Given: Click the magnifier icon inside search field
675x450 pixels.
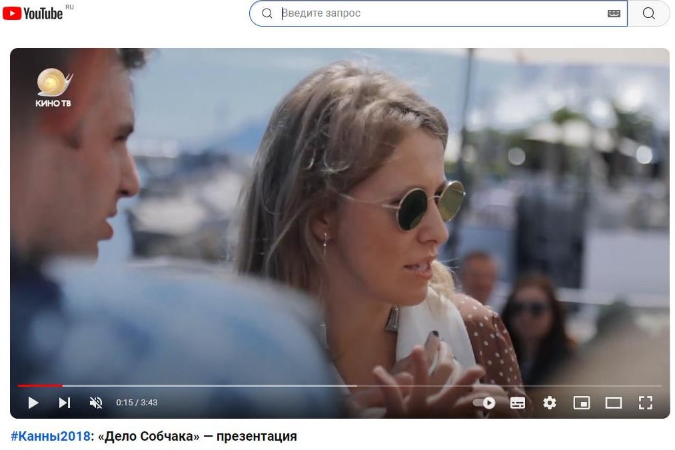Looking at the screenshot, I should click(267, 13).
